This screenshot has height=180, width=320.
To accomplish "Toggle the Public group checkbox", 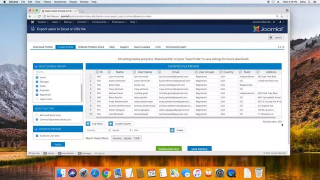I will point(37,86).
